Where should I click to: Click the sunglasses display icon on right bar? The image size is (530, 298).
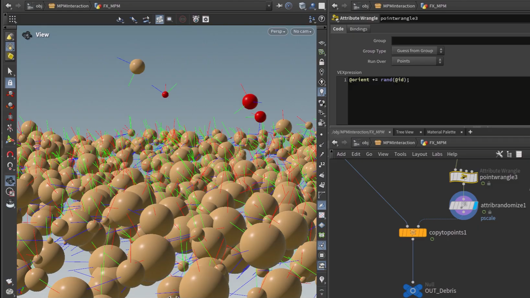[x=322, y=112]
